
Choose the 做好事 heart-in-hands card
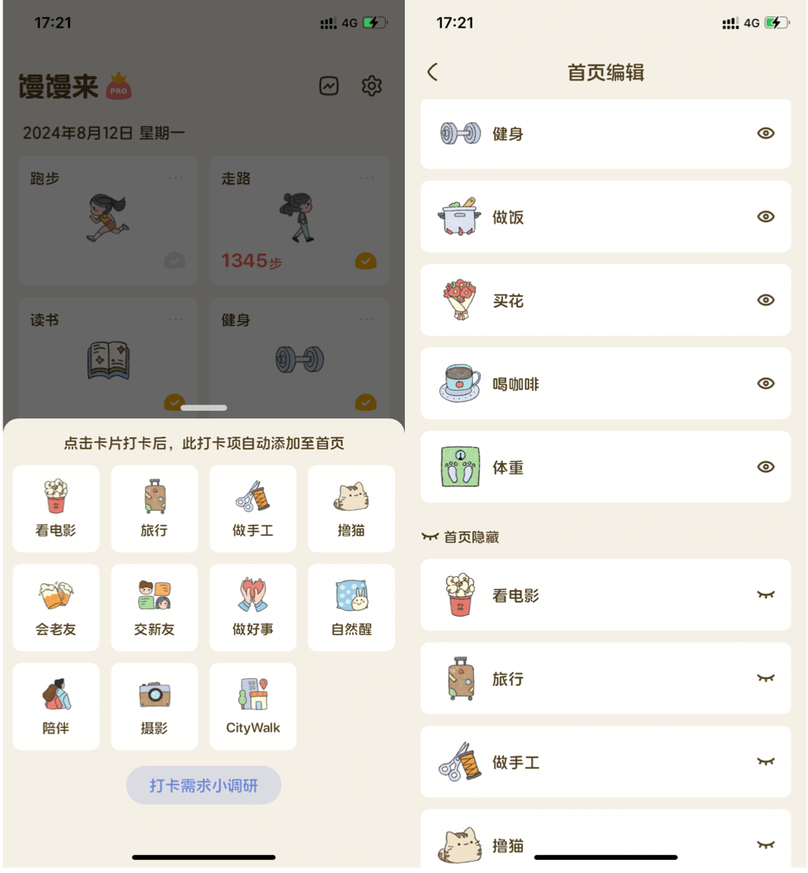[x=253, y=607]
